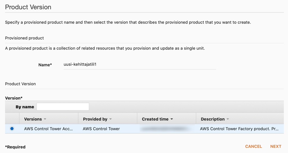
Task: Click the empty header cell above radio column
Action: pos(12,119)
